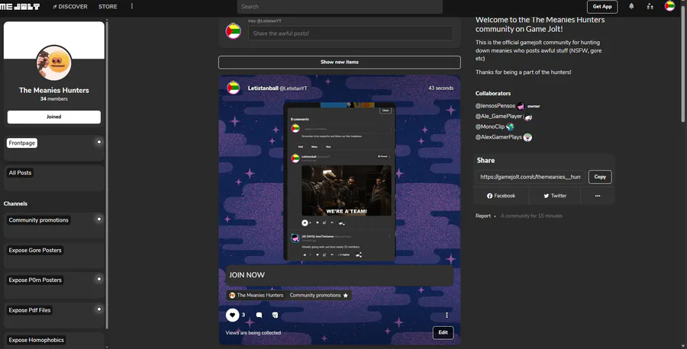
Task: Edit the JOIN NOW post
Action: pyautogui.click(x=443, y=332)
